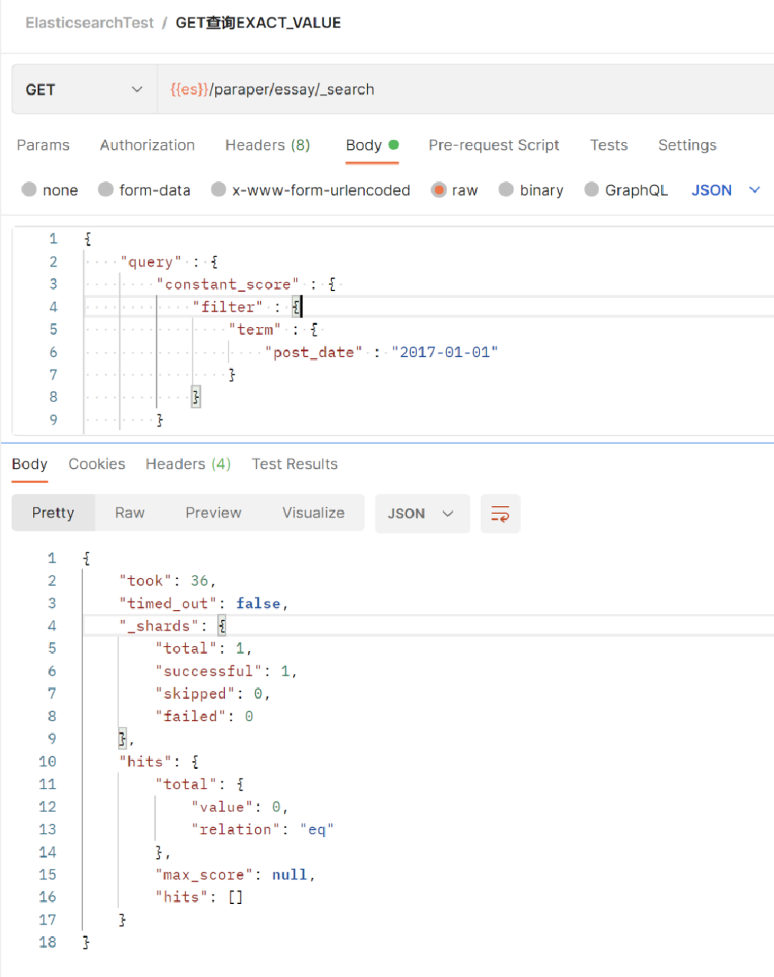Select the form-data radio option
774x977 pixels.
tap(105, 190)
